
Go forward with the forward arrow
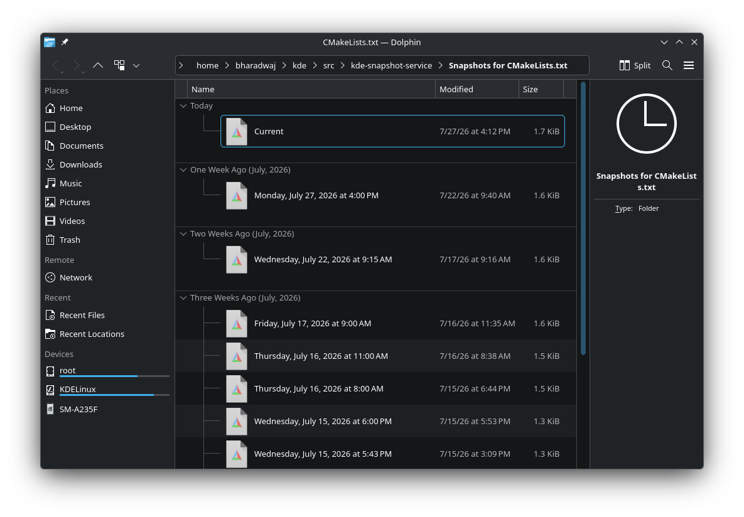click(77, 65)
